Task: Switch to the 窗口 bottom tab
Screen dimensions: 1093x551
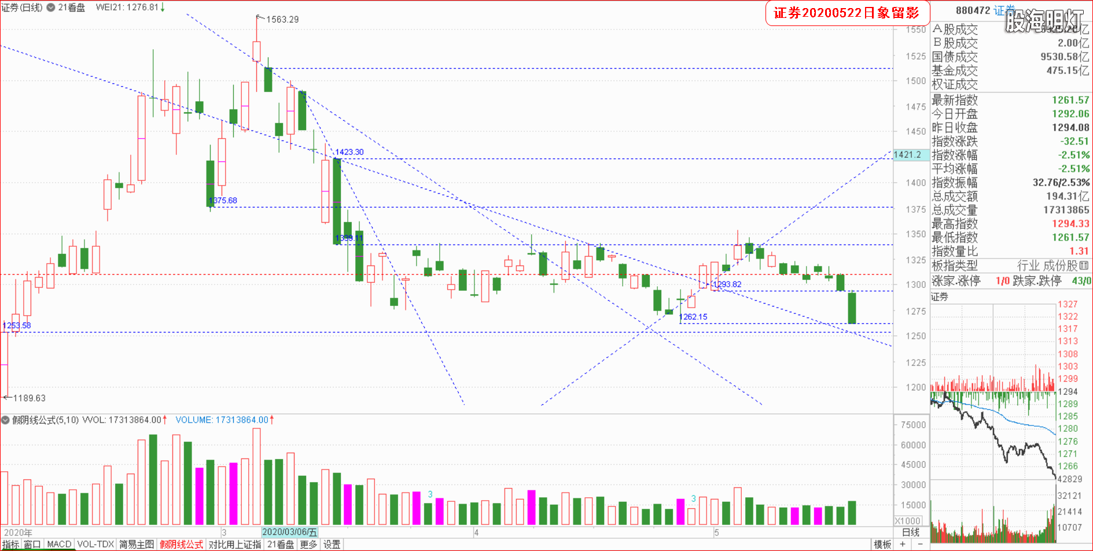Action: (x=32, y=545)
